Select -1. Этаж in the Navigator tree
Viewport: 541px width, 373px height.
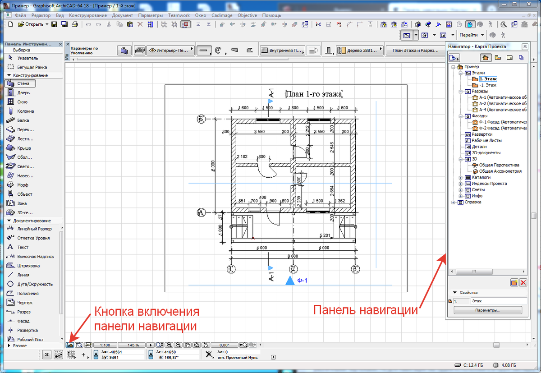click(x=487, y=85)
